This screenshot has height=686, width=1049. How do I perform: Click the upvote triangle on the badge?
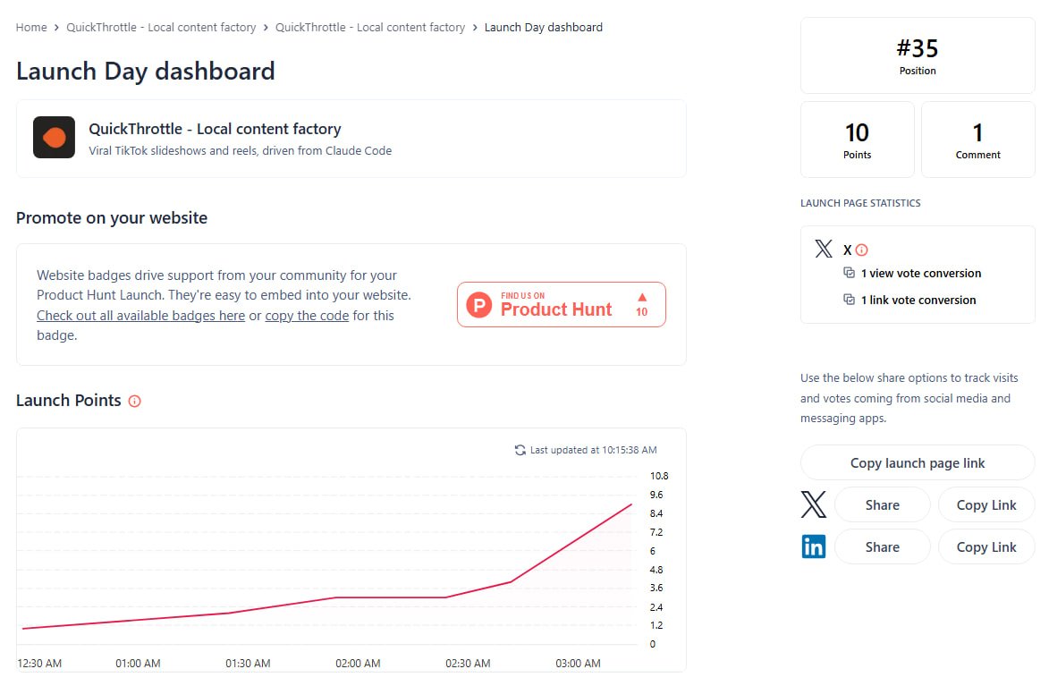coord(642,297)
